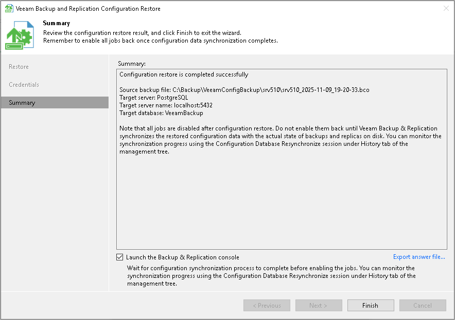Click the bold Summary heading in the header
Image resolution: width=455 pixels, height=320 pixels.
click(x=57, y=23)
